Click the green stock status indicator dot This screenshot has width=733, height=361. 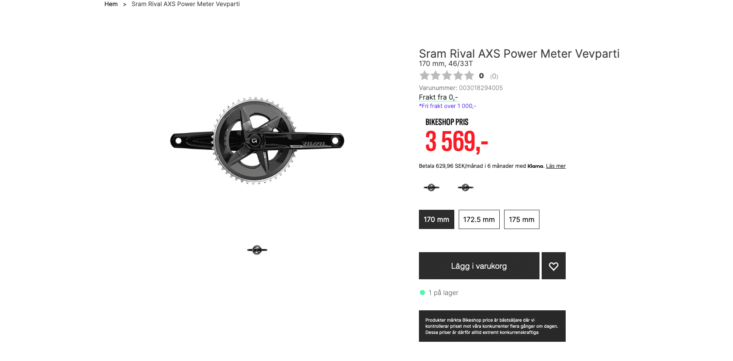click(x=422, y=293)
